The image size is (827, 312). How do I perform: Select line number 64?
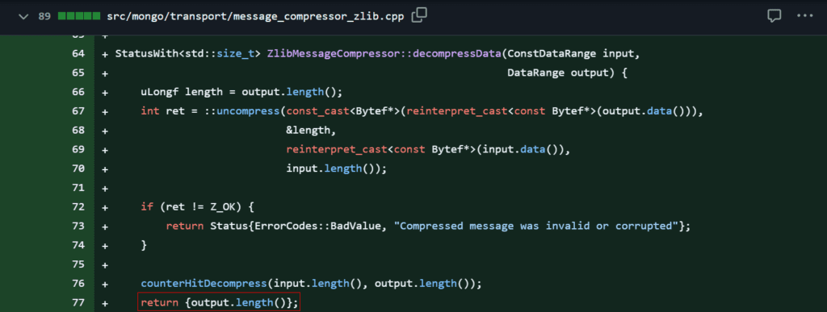(78, 54)
